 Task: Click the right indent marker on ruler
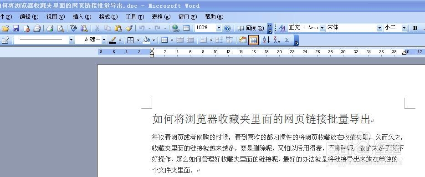click(405, 52)
